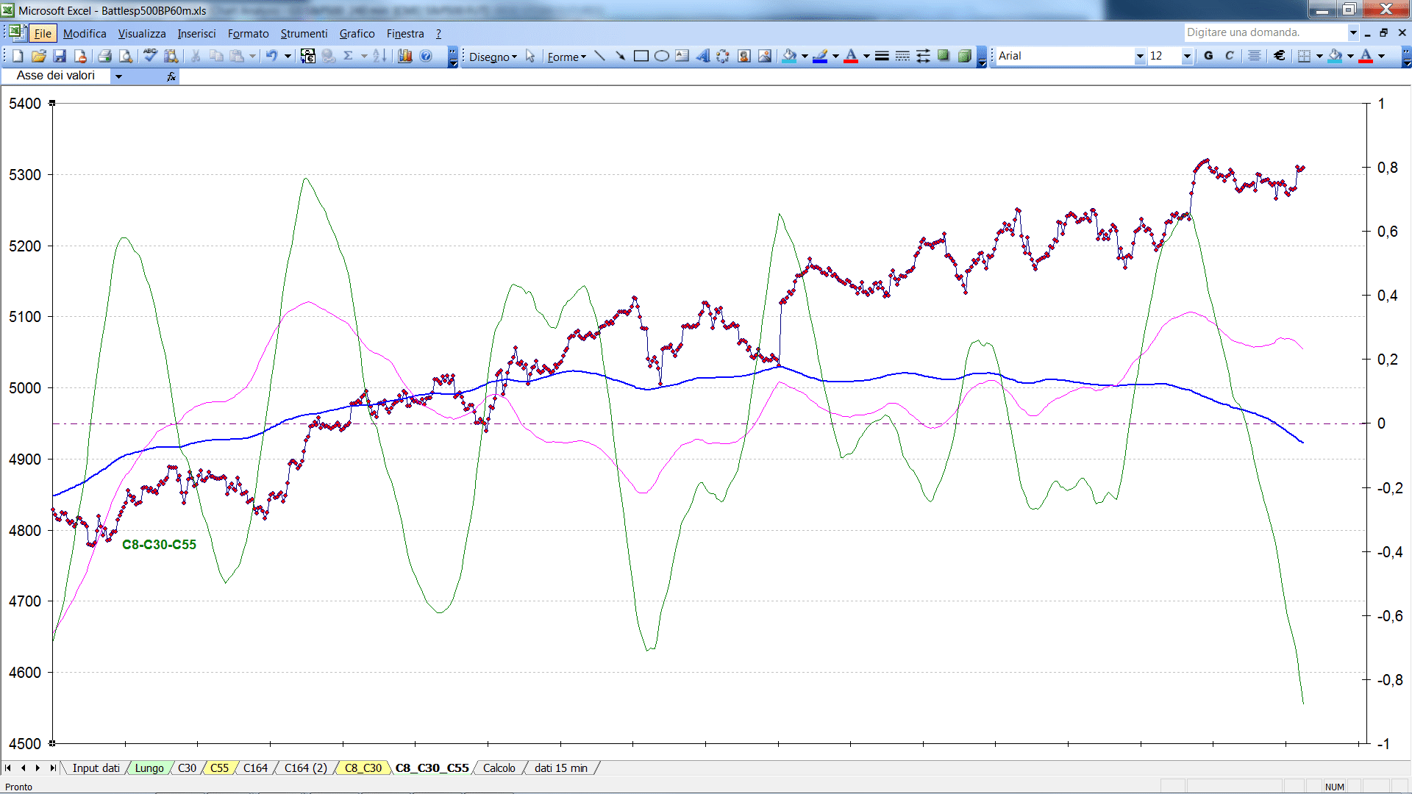The width and height of the screenshot is (1412, 794).
Task: Select the C8-C30-C55 chart label
Action: pos(159,545)
